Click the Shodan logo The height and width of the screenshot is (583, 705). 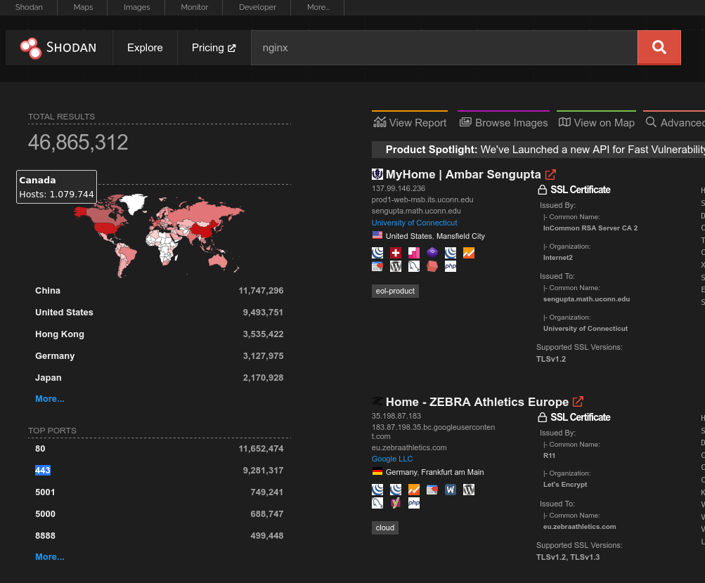(58, 48)
